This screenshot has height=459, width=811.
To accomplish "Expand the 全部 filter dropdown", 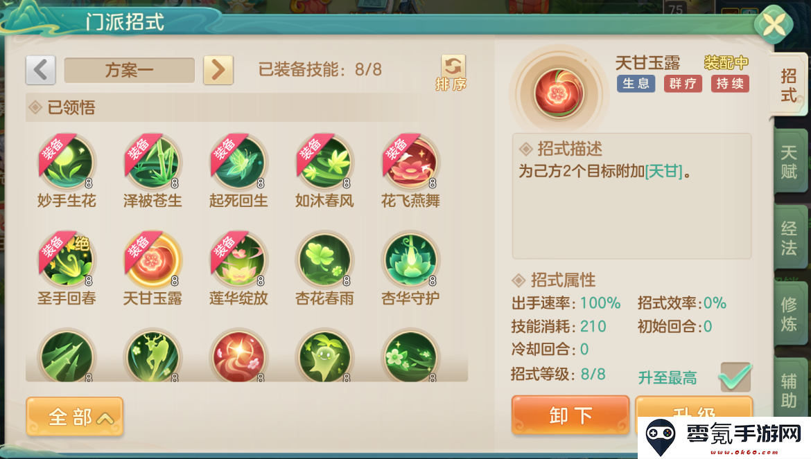I will point(75,417).
